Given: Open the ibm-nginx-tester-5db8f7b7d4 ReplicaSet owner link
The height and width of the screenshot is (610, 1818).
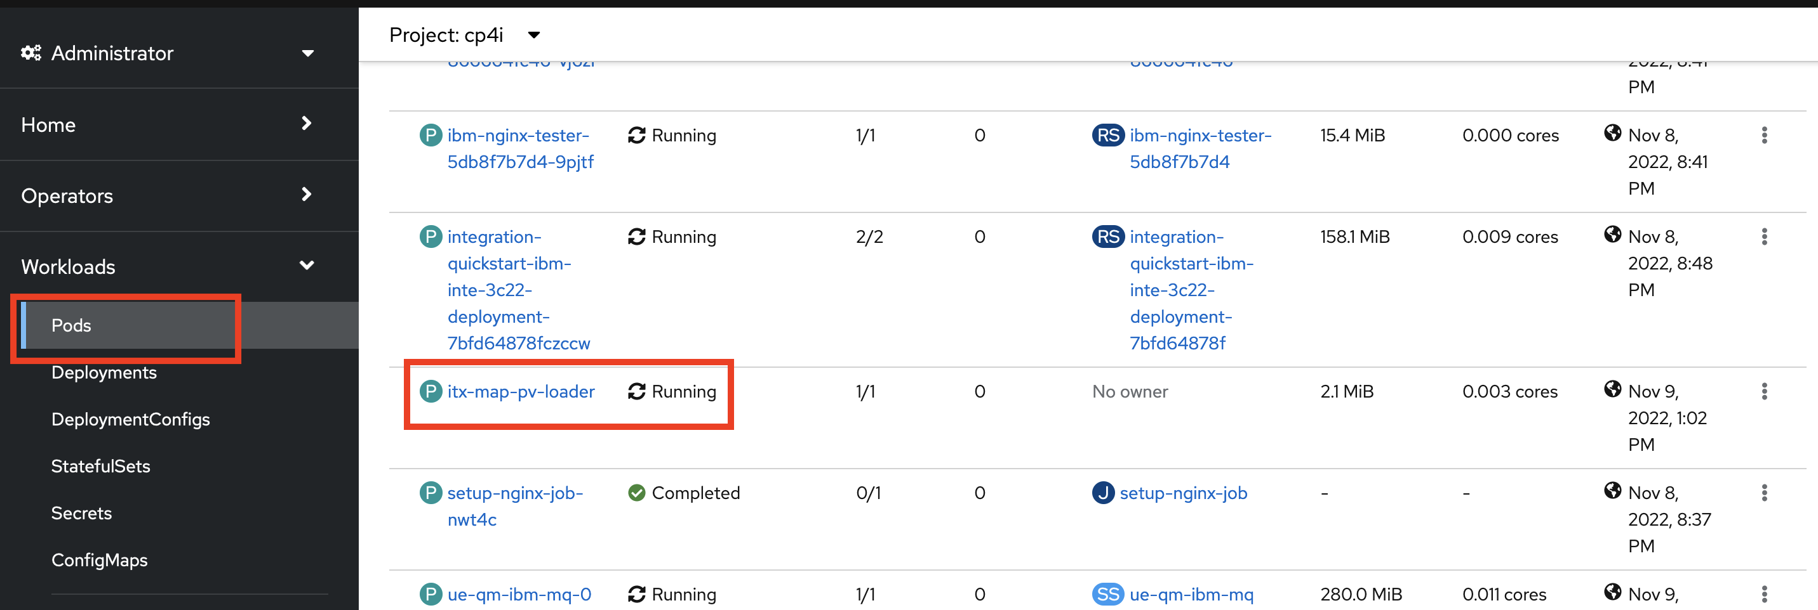Looking at the screenshot, I should tap(1201, 148).
